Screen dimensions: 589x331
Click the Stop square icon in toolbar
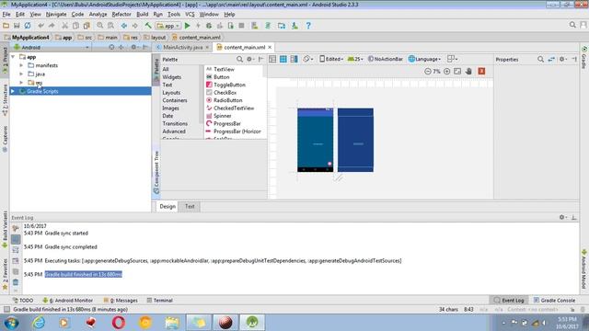coord(241,26)
